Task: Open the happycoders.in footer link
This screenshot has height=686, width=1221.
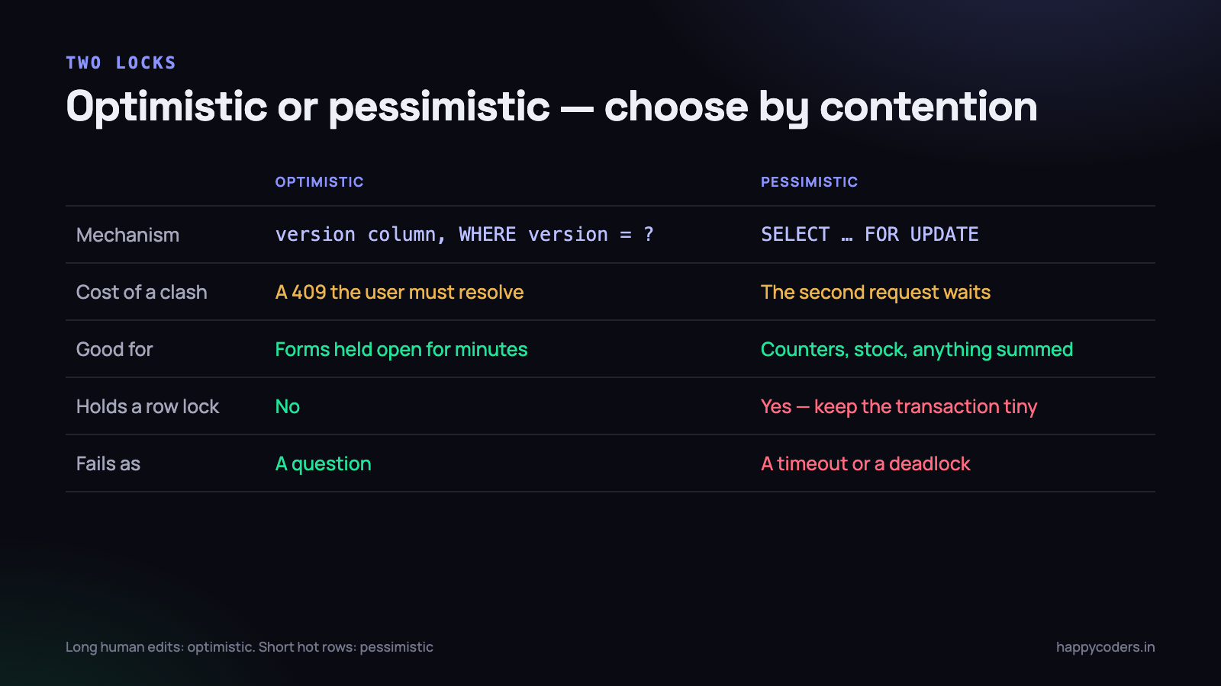Action: 1105,647
